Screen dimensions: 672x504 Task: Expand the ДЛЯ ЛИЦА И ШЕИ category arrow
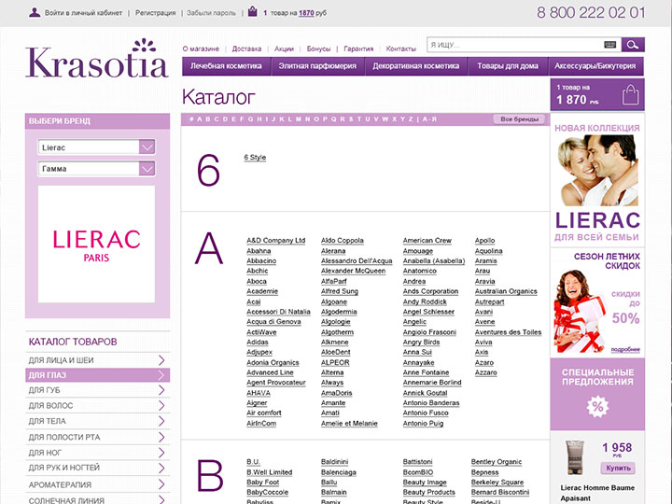161,360
